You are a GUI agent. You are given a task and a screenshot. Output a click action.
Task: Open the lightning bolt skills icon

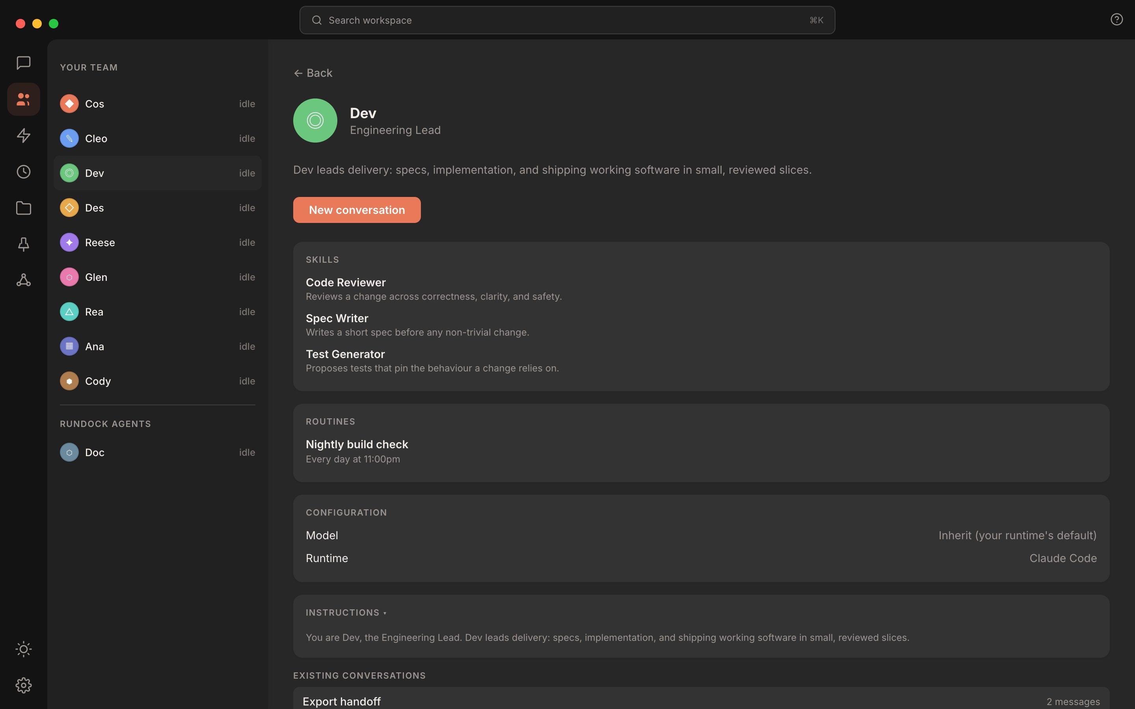[x=24, y=135]
